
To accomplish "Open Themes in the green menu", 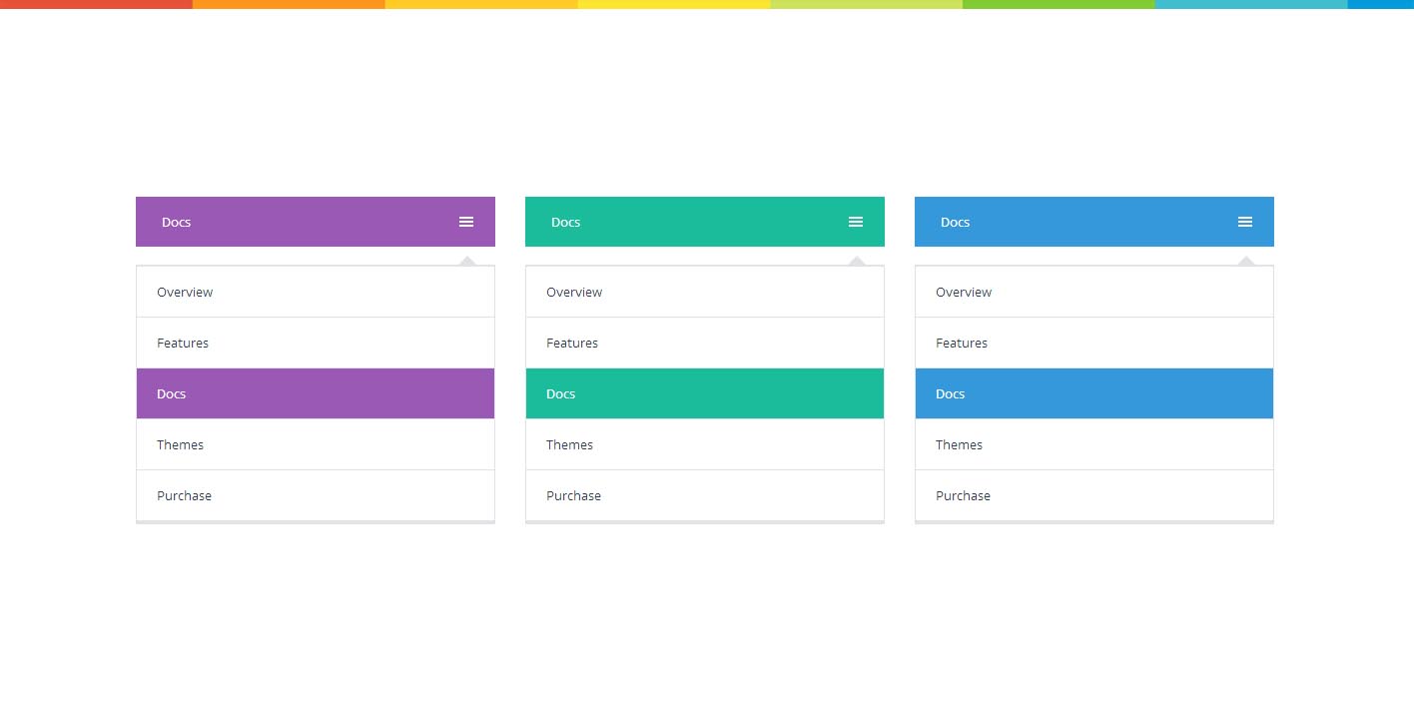I will click(705, 444).
